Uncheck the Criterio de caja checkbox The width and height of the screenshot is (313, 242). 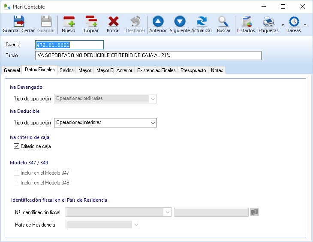17,146
